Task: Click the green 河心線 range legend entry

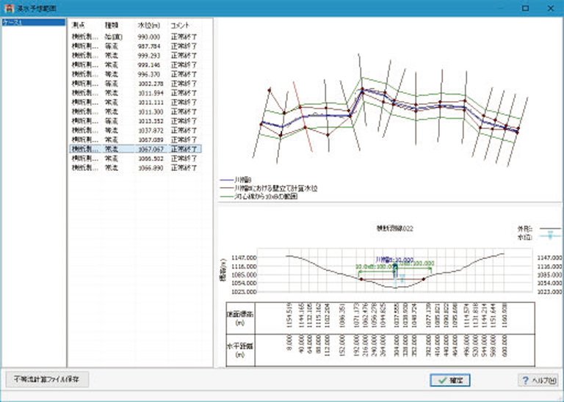Action: coord(225,197)
